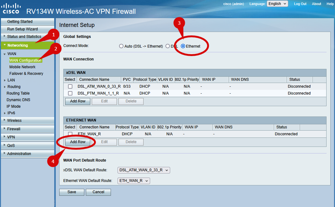The width and height of the screenshot is (335, 207).
Task: Click the Cisco logo
Action: (x=11, y=9)
